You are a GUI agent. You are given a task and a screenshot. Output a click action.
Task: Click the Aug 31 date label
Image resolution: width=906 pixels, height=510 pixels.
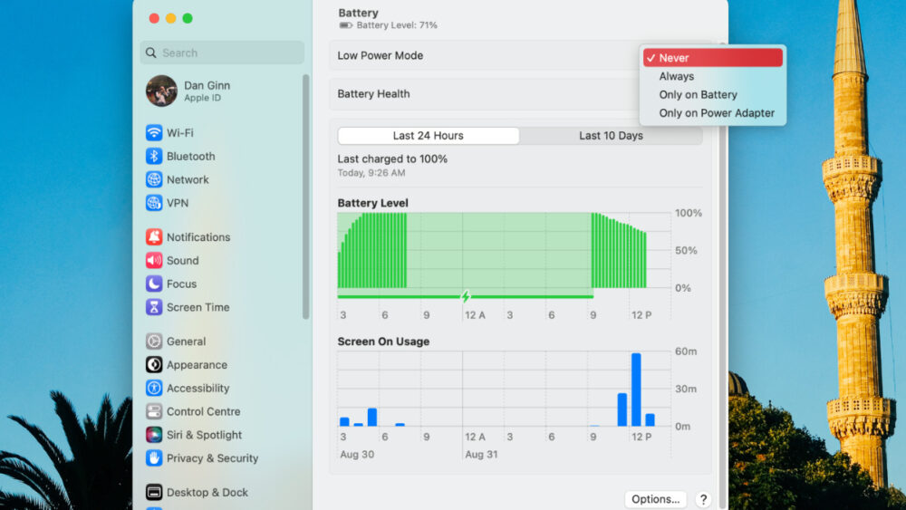(481, 455)
